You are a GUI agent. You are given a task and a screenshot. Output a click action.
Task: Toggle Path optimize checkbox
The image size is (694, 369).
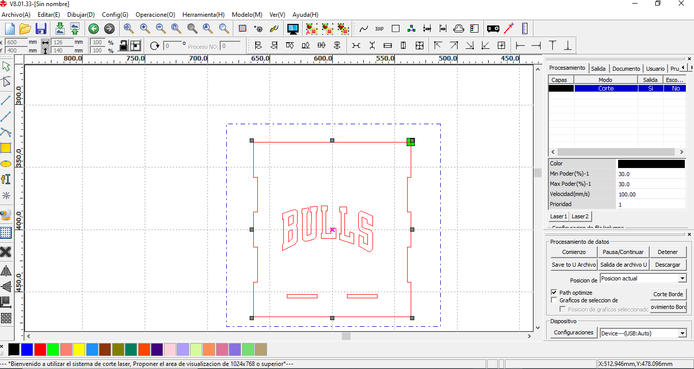pyautogui.click(x=554, y=293)
